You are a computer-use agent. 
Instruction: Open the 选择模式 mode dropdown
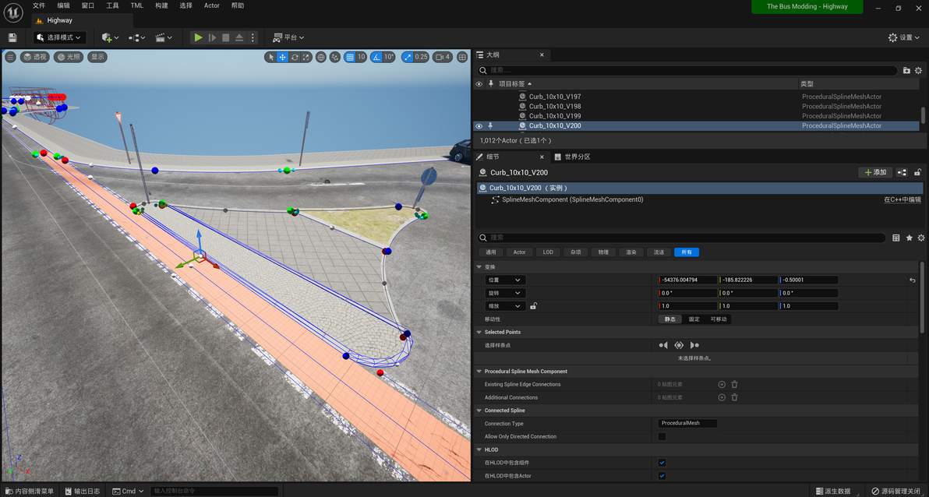[x=59, y=37]
